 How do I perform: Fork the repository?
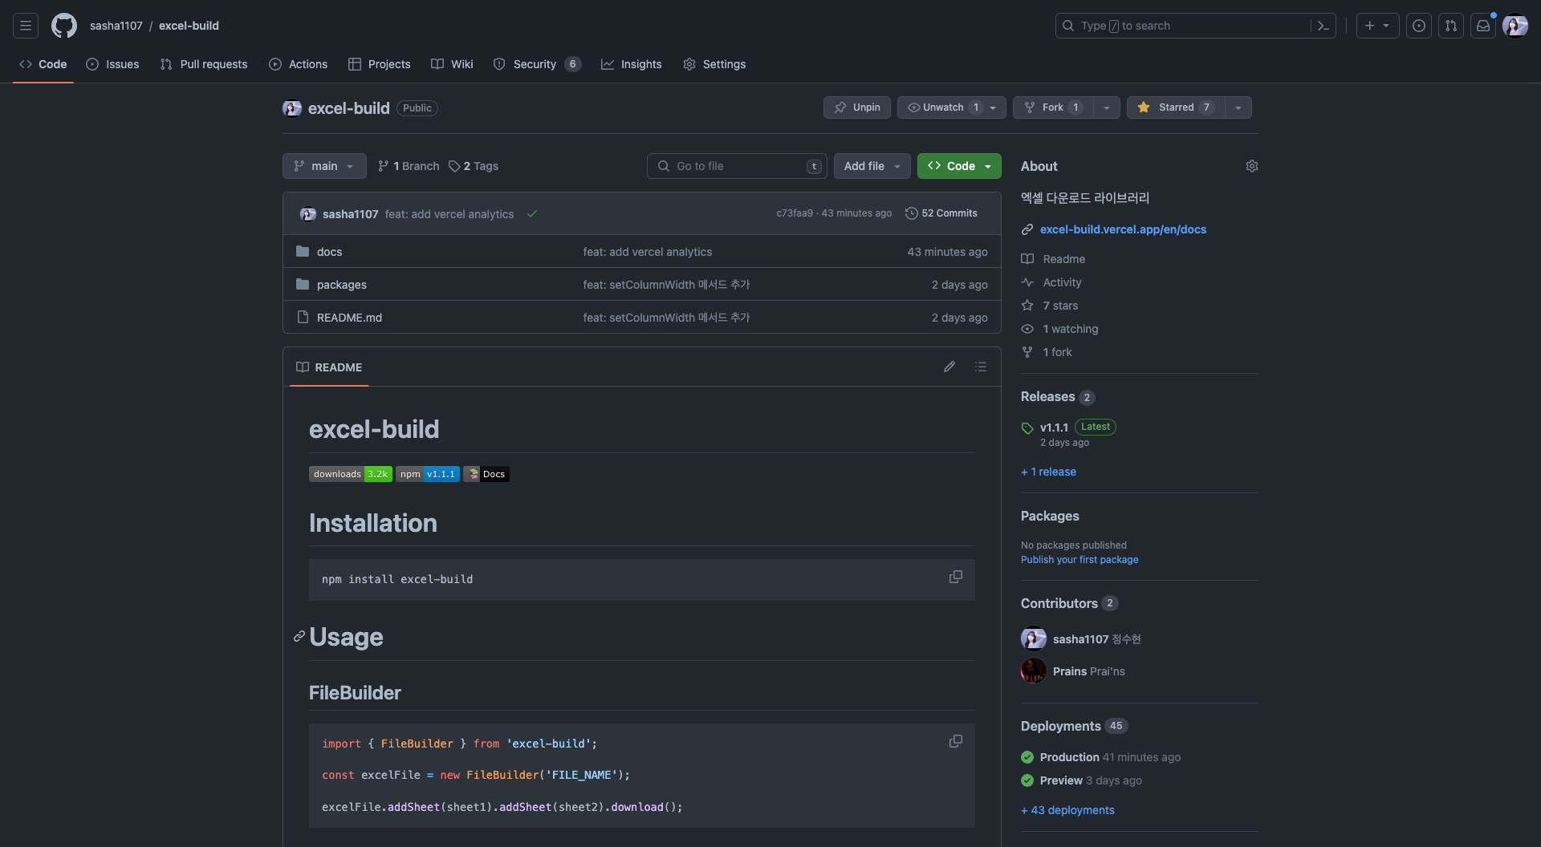(x=1053, y=107)
